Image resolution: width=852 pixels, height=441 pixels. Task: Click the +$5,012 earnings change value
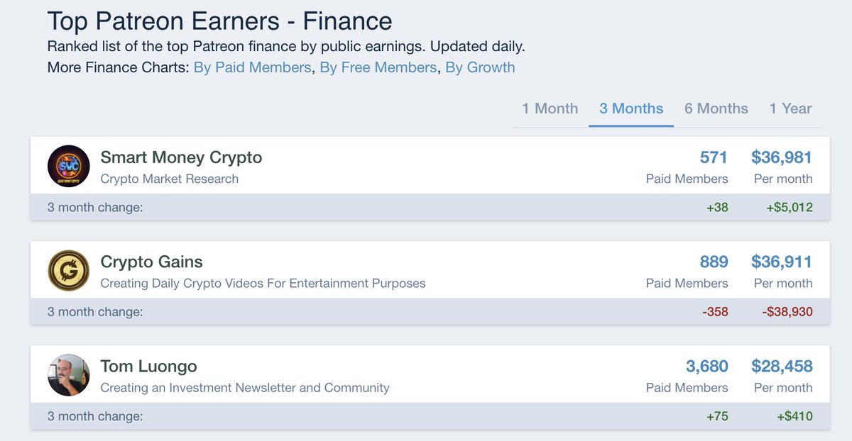pos(790,208)
